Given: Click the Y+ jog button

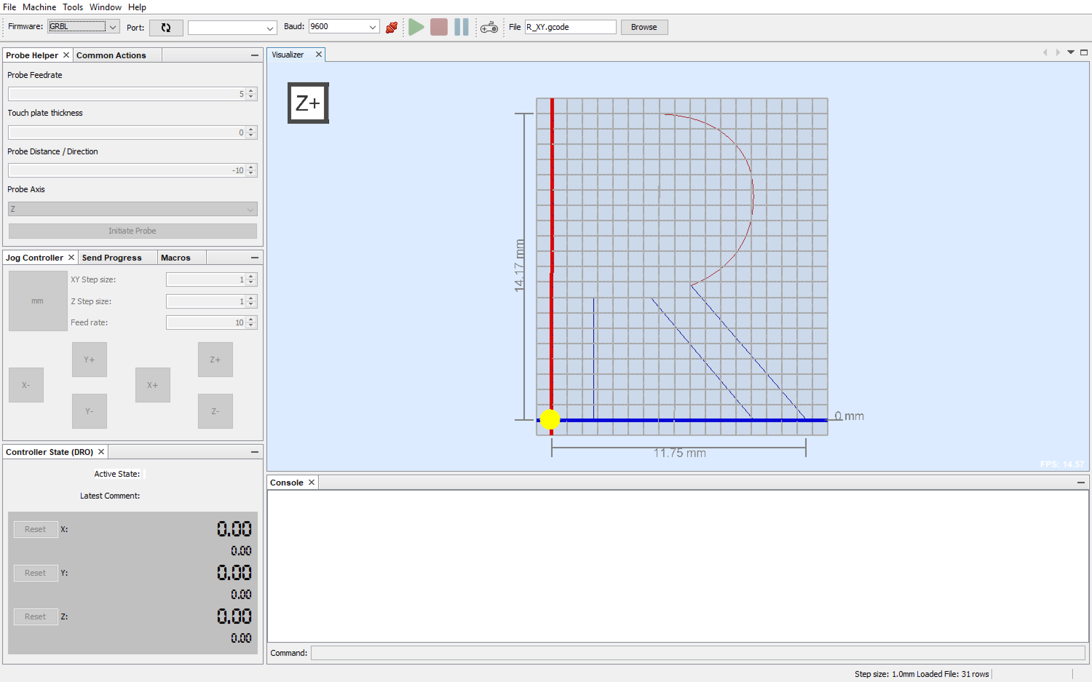Looking at the screenshot, I should [x=89, y=360].
